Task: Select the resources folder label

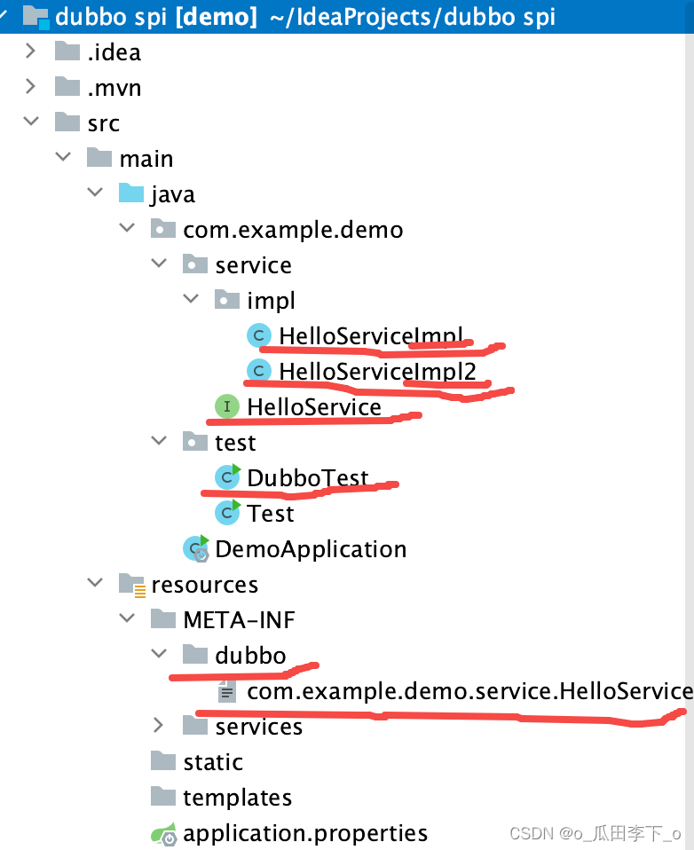Action: coord(205,585)
